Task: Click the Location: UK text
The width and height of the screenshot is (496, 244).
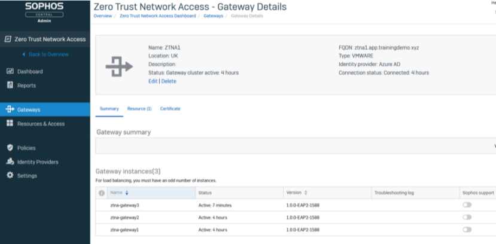Action: coord(164,56)
